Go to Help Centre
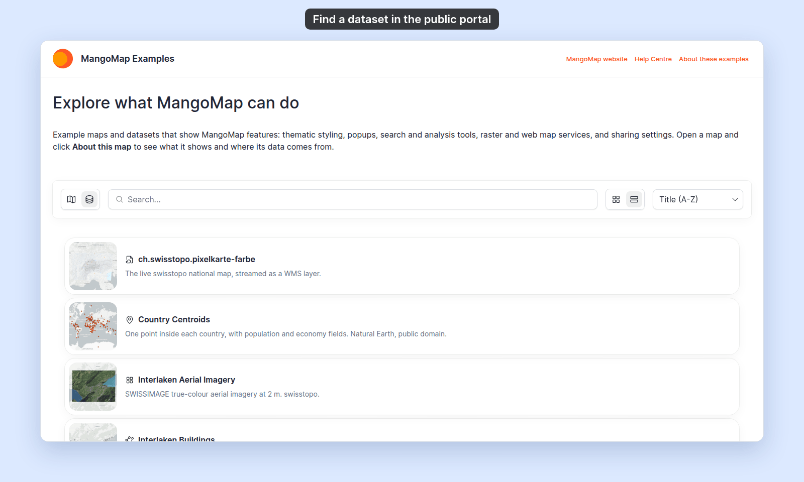This screenshot has width=804, height=482. click(653, 59)
